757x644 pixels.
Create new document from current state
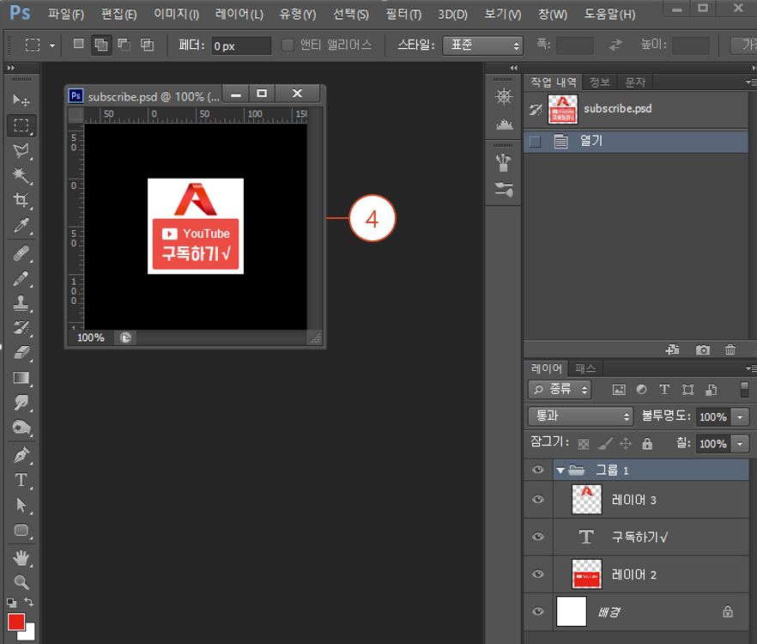click(673, 349)
